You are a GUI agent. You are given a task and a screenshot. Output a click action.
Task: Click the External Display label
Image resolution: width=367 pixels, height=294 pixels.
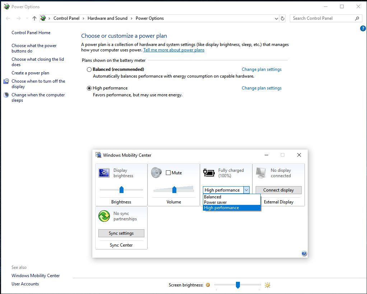point(279,202)
